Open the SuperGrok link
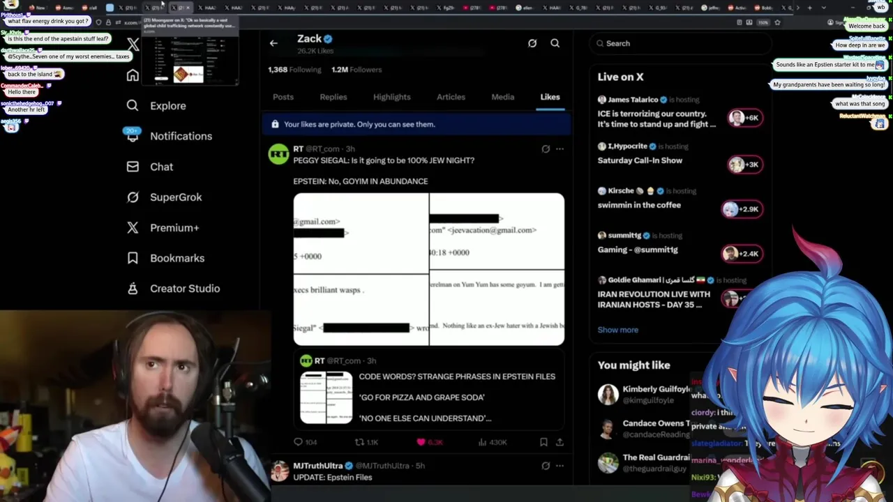The image size is (893, 502). point(176,197)
